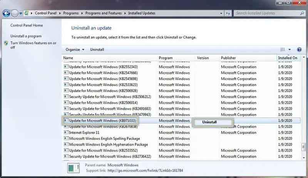This screenshot has height=178, width=308.
Task: Expand arrow after Programs and Features breadcrumb
Action: pyautogui.click(x=125, y=13)
